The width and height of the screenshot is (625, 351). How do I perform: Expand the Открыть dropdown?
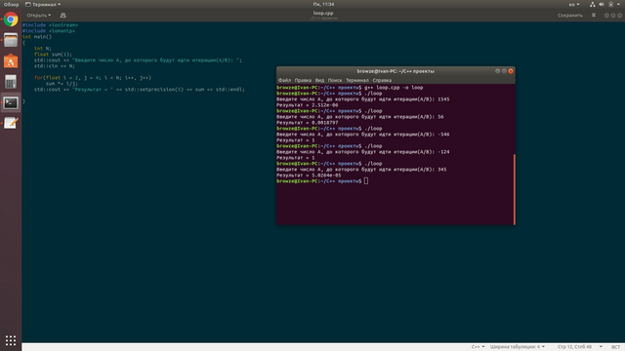(39, 16)
